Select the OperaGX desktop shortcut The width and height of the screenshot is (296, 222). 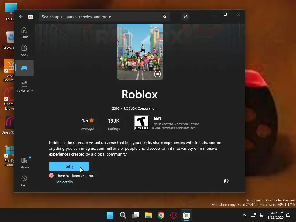click(x=8, y=125)
